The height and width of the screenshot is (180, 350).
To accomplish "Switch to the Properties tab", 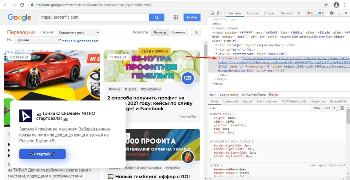I will pyautogui.click(x=318, y=101).
